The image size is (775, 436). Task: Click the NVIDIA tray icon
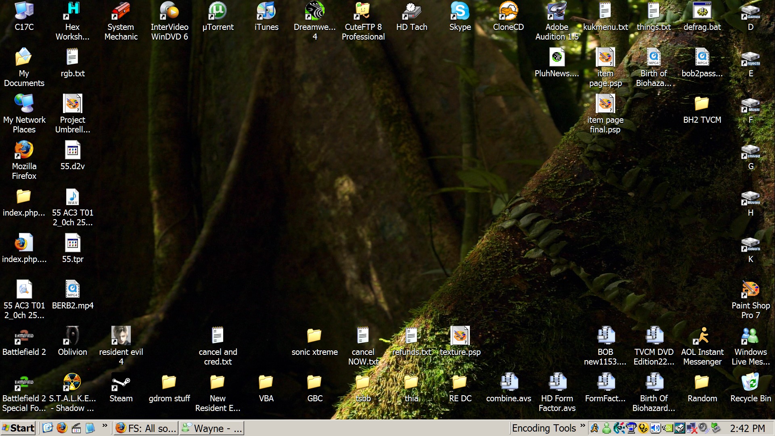click(x=668, y=428)
